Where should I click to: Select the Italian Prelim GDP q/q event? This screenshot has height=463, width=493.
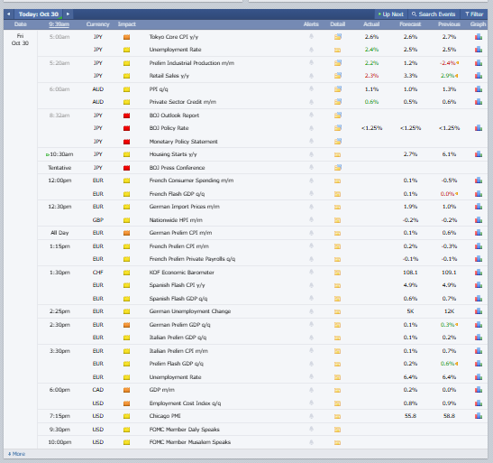178,338
